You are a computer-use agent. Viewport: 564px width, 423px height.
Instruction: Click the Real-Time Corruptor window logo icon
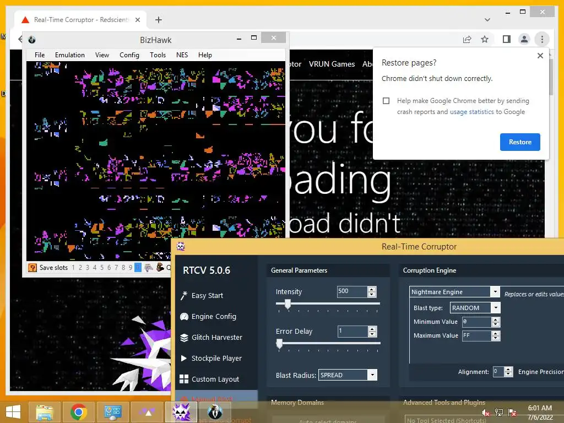pos(181,246)
